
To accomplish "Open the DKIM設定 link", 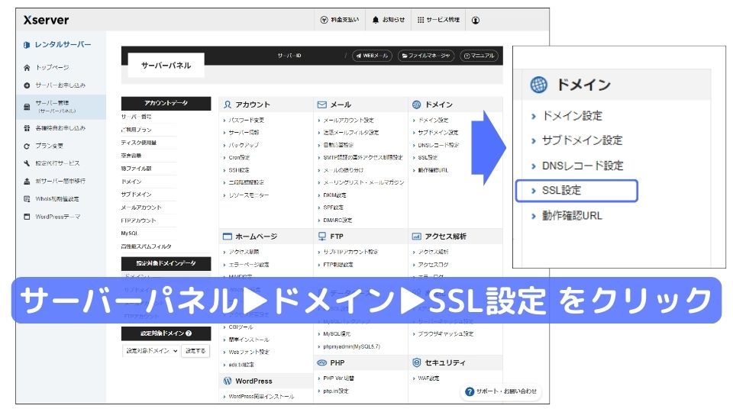I will coord(334,195).
